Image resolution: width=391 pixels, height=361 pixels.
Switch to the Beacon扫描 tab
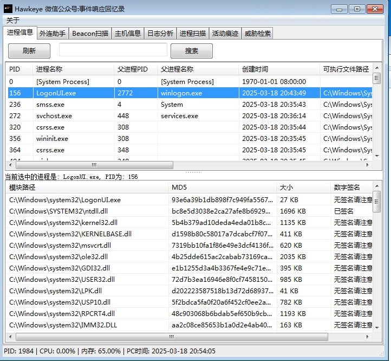90,34
